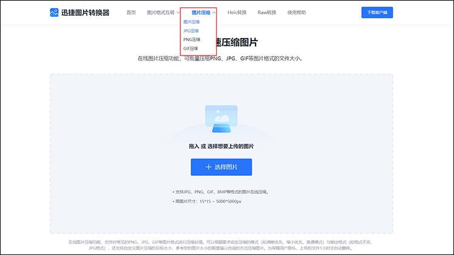454x255 pixels.
Task: Click the chevron beside 图片格式互转
Action: pyautogui.click(x=178, y=13)
